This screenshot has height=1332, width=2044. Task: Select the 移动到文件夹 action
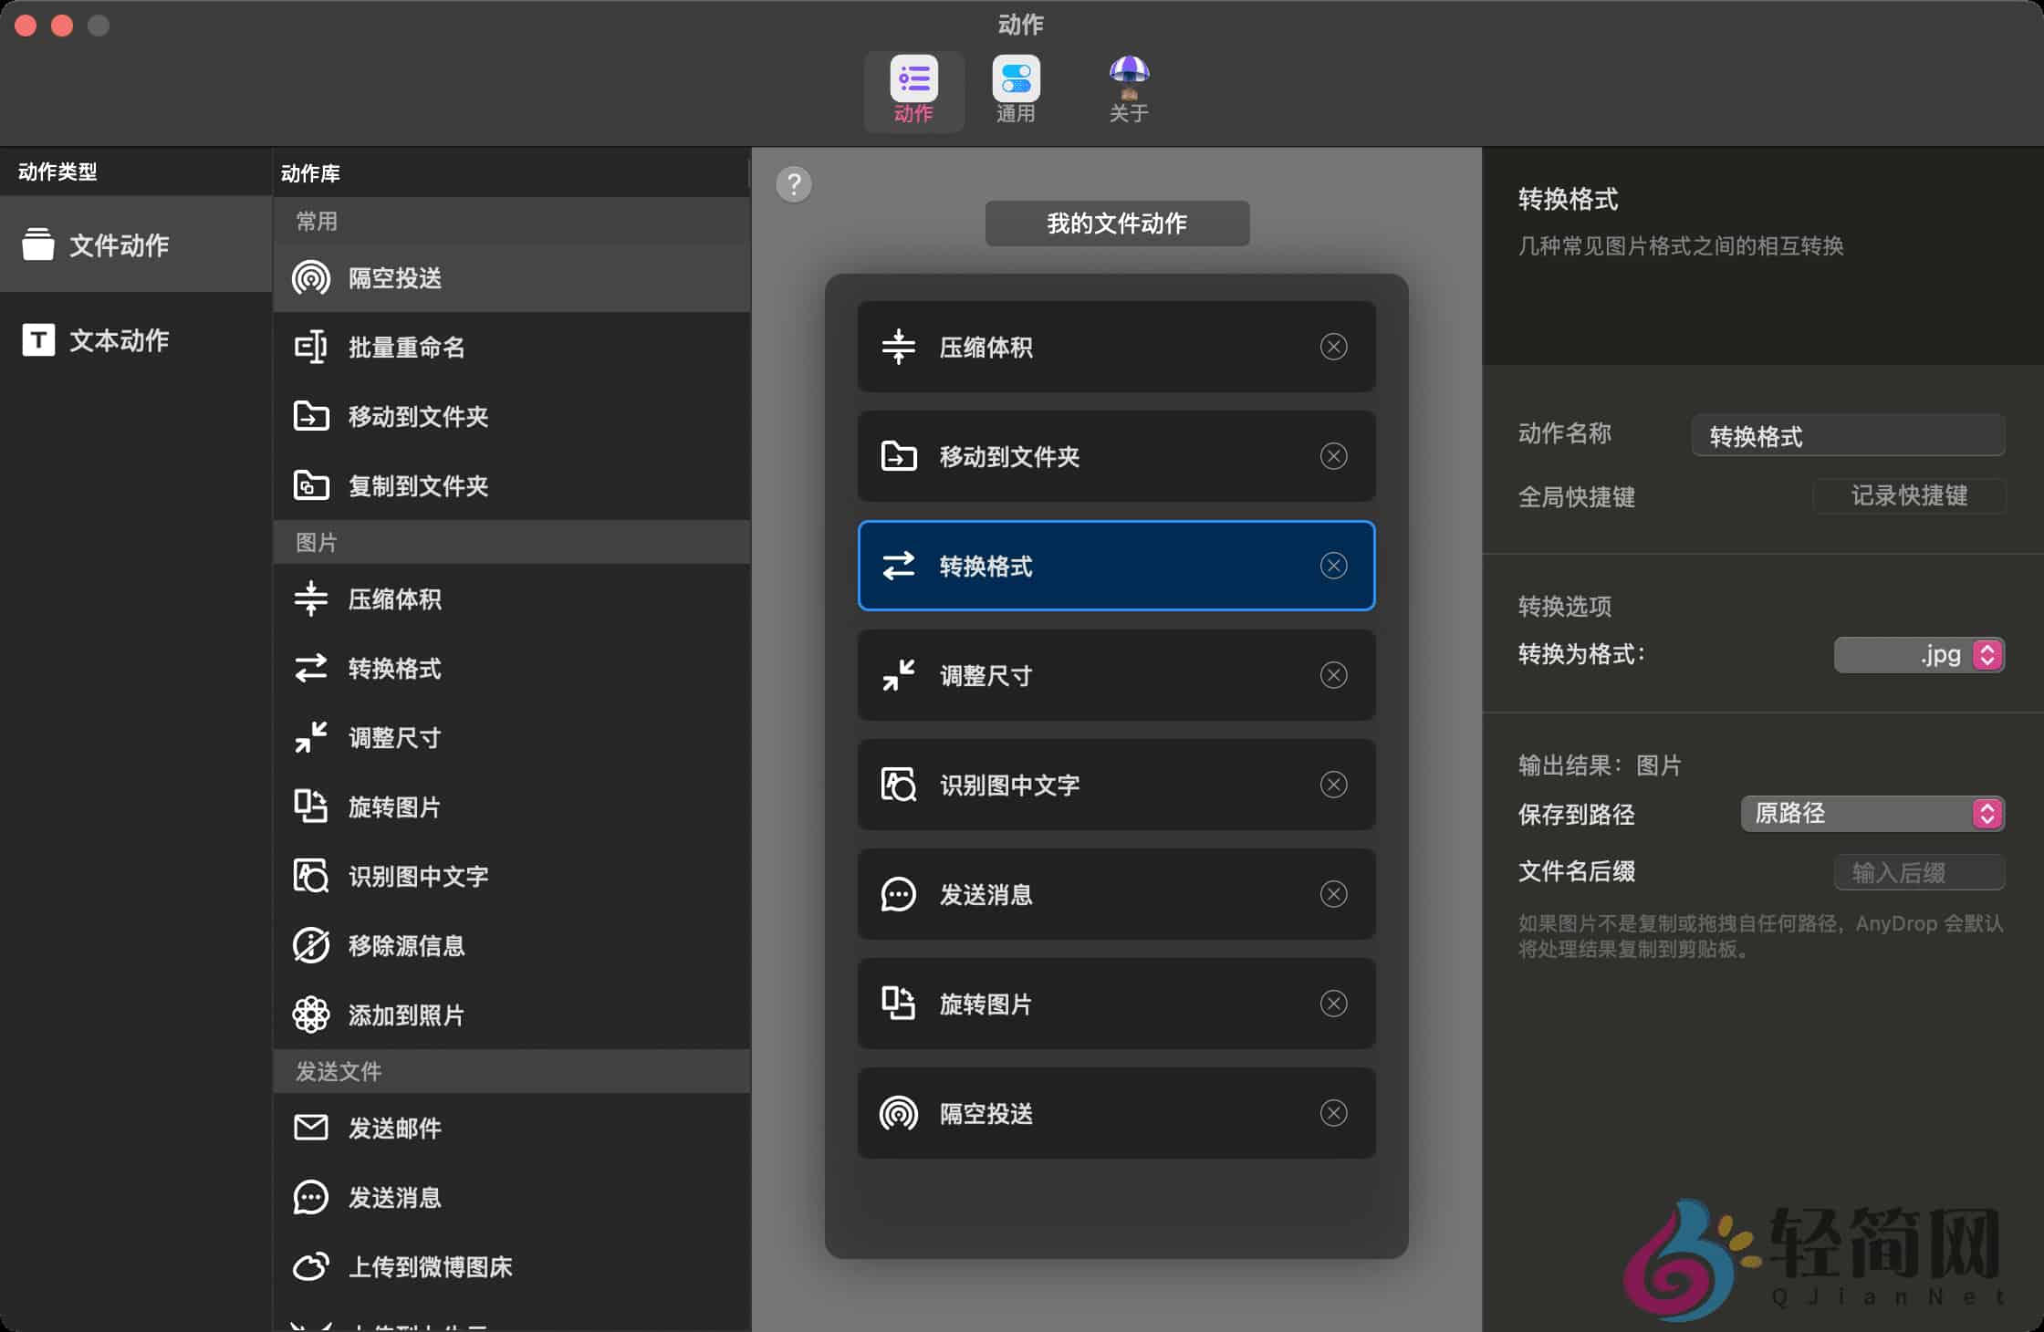tap(418, 417)
